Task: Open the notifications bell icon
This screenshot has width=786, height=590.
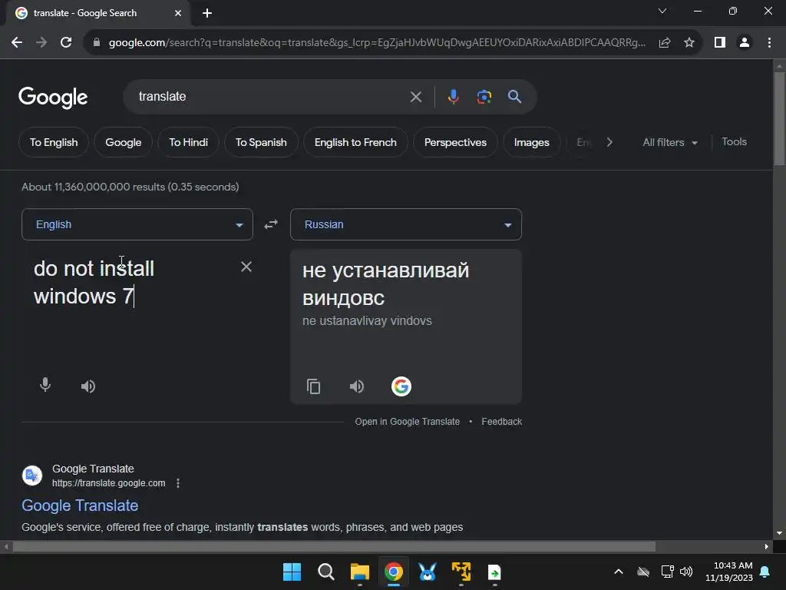Action: point(765,572)
